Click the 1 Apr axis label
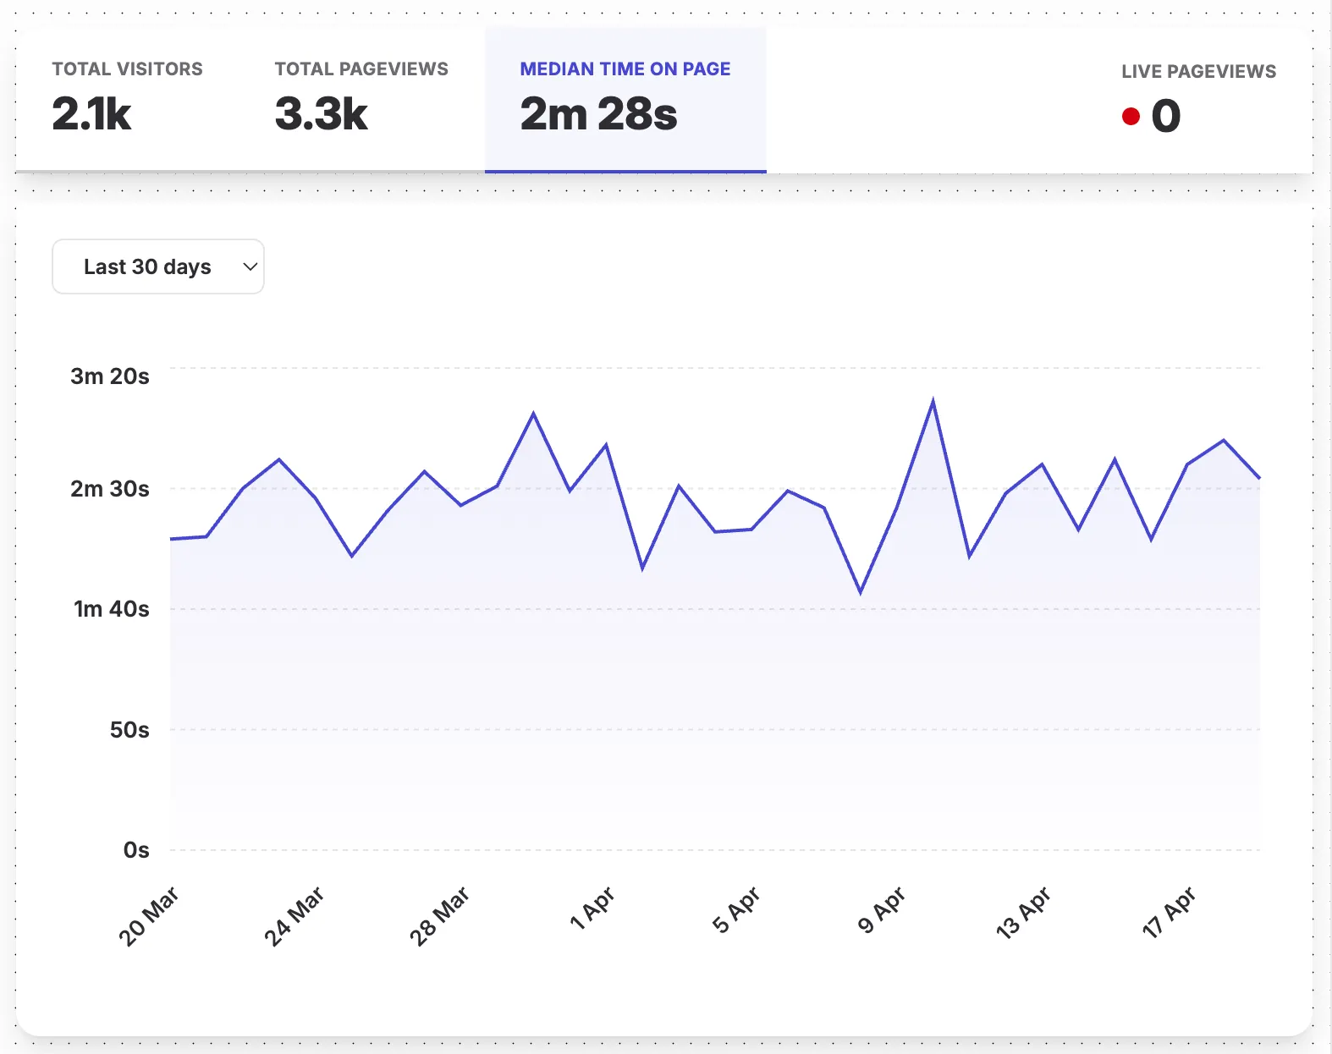Image resolution: width=1332 pixels, height=1054 pixels. tap(592, 909)
